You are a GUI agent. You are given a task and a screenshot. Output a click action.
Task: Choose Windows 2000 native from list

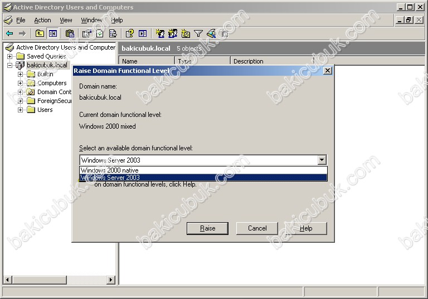203,170
